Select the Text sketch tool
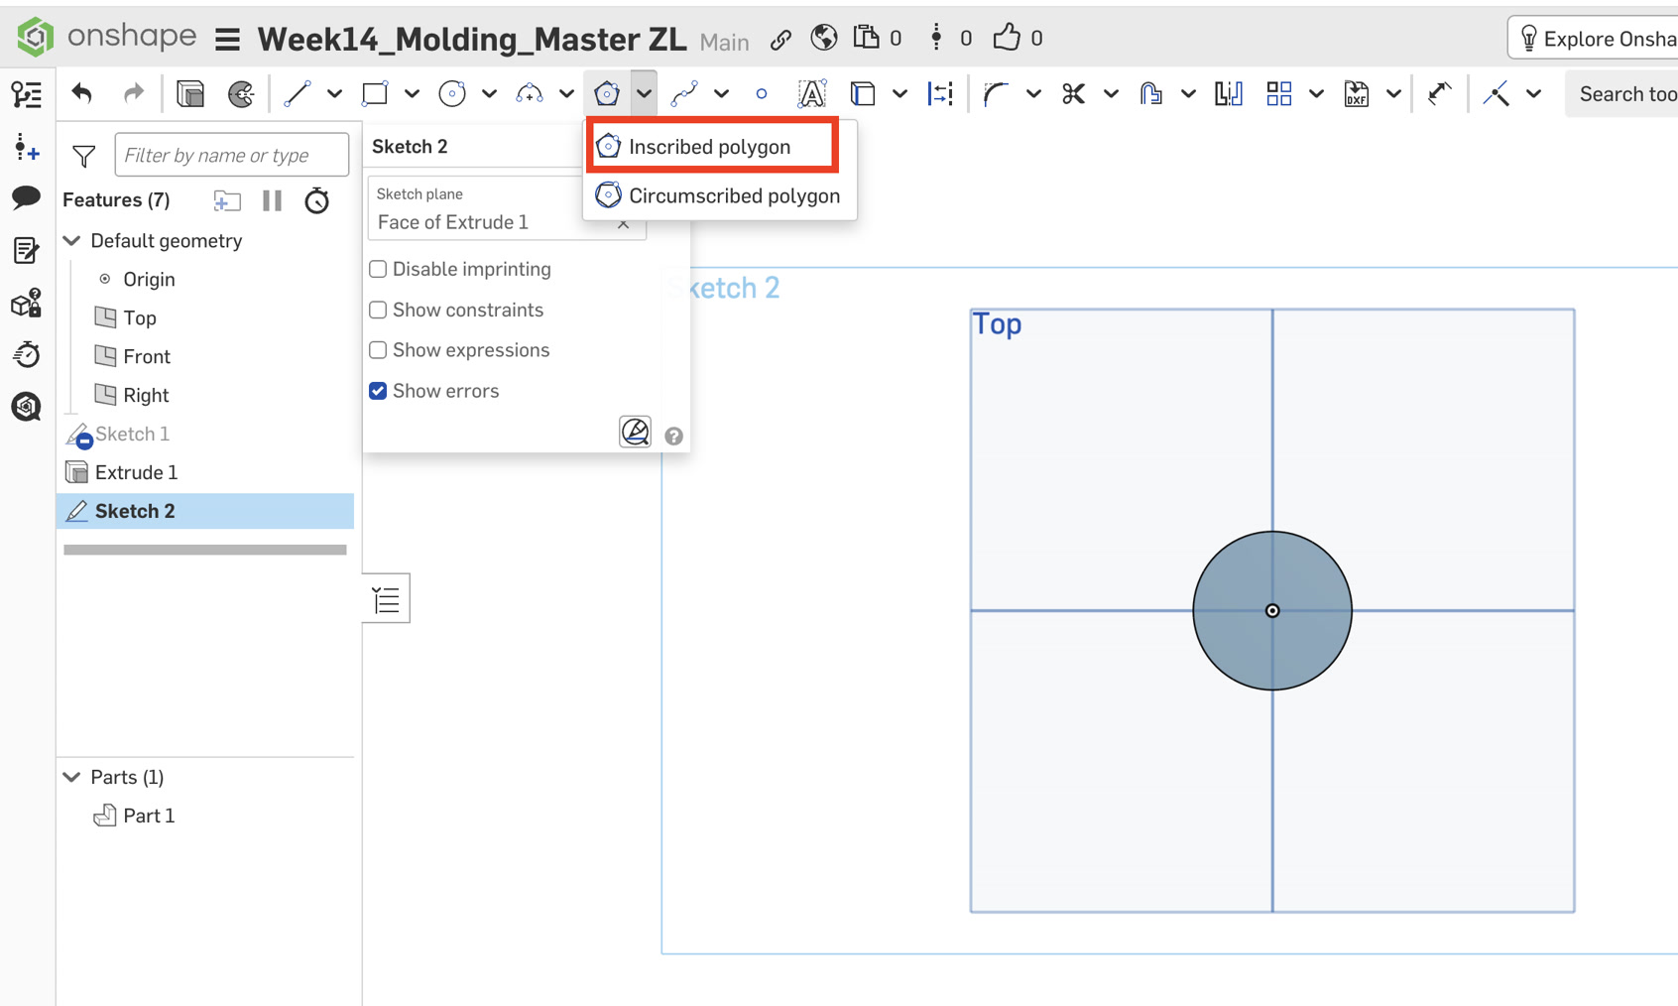The width and height of the screenshot is (1678, 1006). [x=811, y=94]
